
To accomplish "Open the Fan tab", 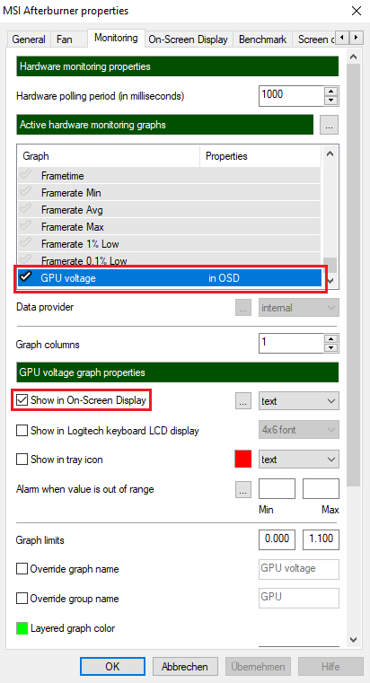I will (65, 39).
